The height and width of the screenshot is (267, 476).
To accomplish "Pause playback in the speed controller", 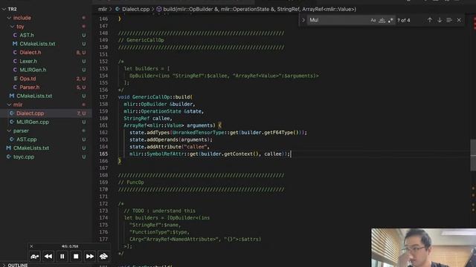I will pos(62,257).
